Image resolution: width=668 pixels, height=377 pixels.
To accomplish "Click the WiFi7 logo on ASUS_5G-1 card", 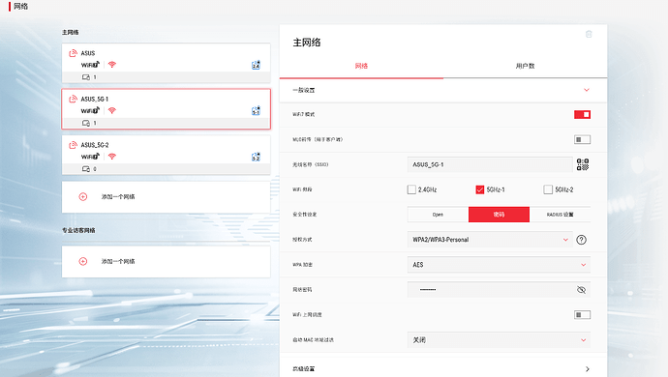I will [x=90, y=110].
